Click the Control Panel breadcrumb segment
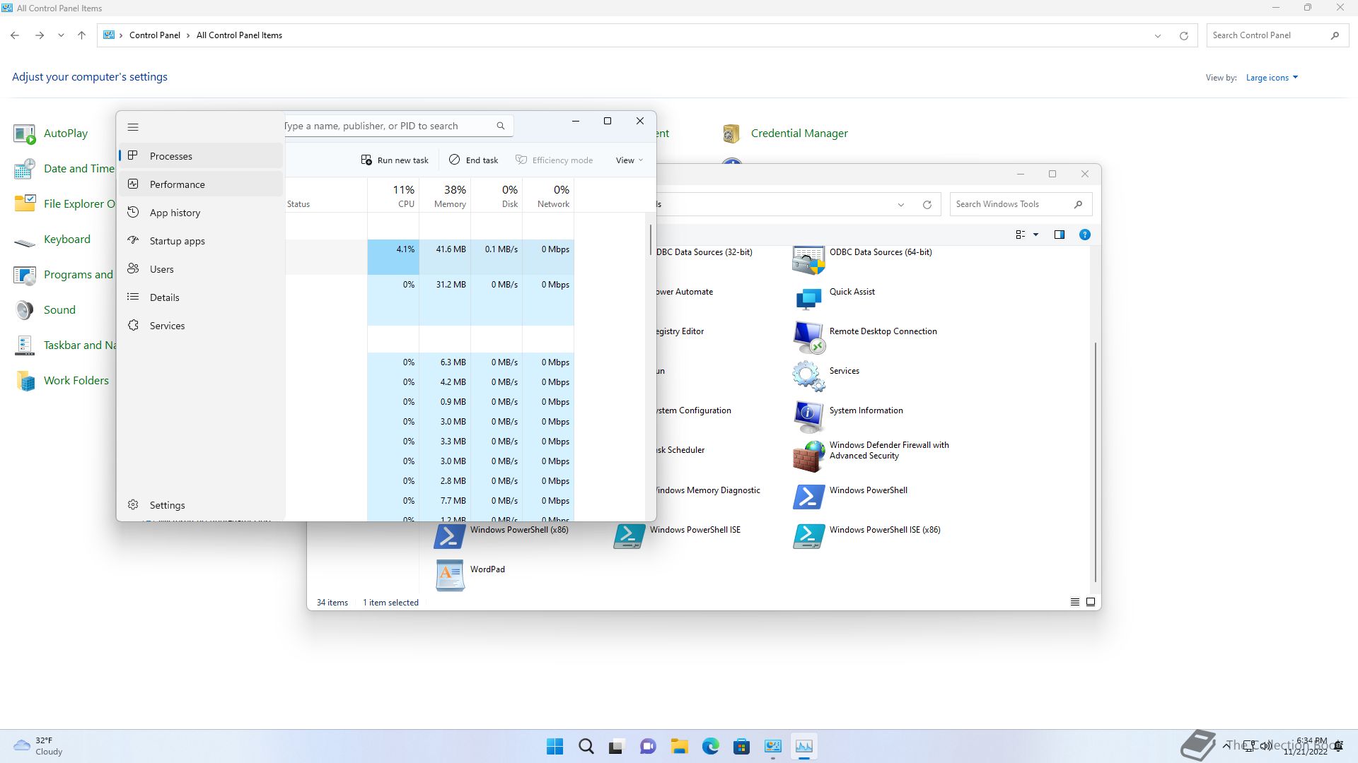This screenshot has width=1358, height=763. click(154, 35)
